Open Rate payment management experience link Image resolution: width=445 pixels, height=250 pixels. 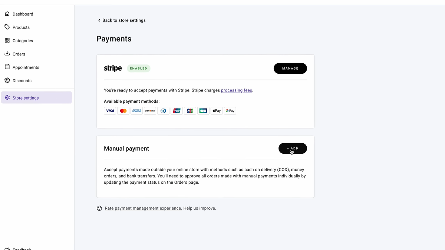143,208
